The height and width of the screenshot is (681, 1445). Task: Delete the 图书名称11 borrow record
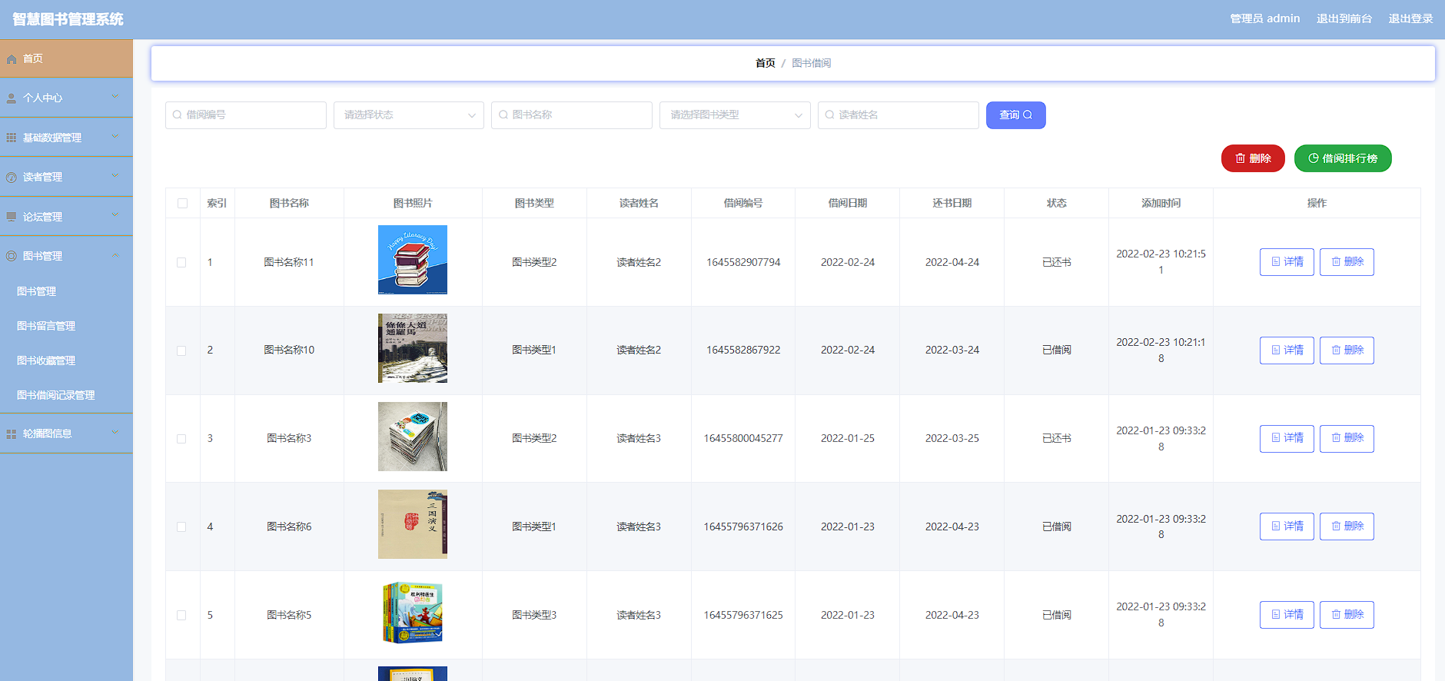click(x=1347, y=262)
